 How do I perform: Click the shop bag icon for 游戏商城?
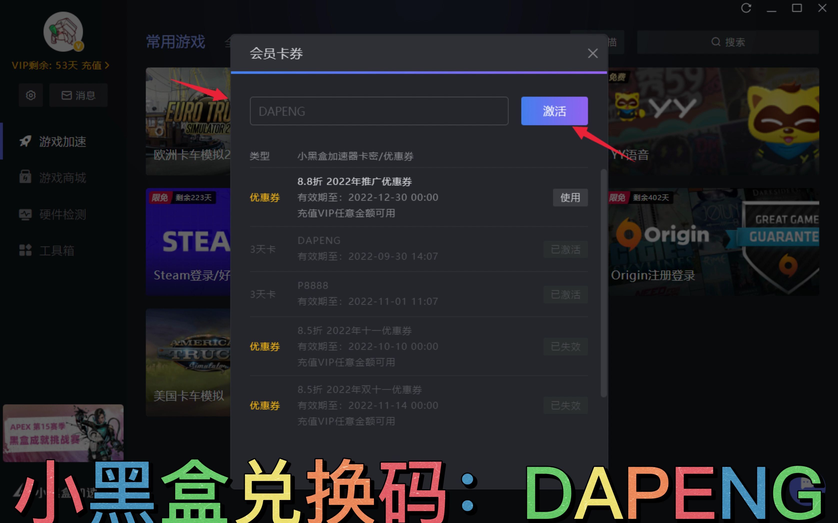coord(25,177)
